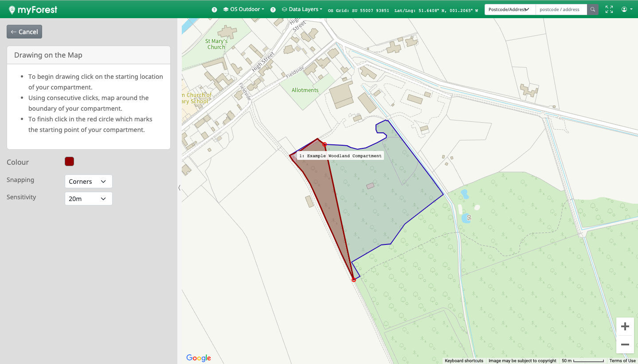Viewport: 638px width, 364px height.
Task: Open the OS Outdoor basemap menu
Action: click(x=244, y=9)
